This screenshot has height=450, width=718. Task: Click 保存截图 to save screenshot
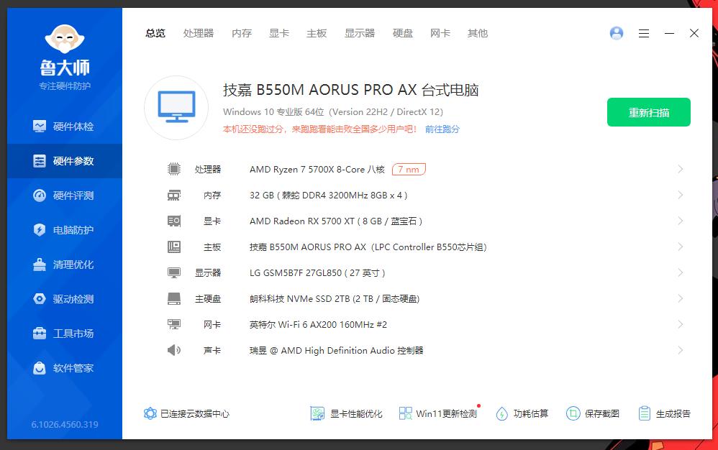(593, 414)
